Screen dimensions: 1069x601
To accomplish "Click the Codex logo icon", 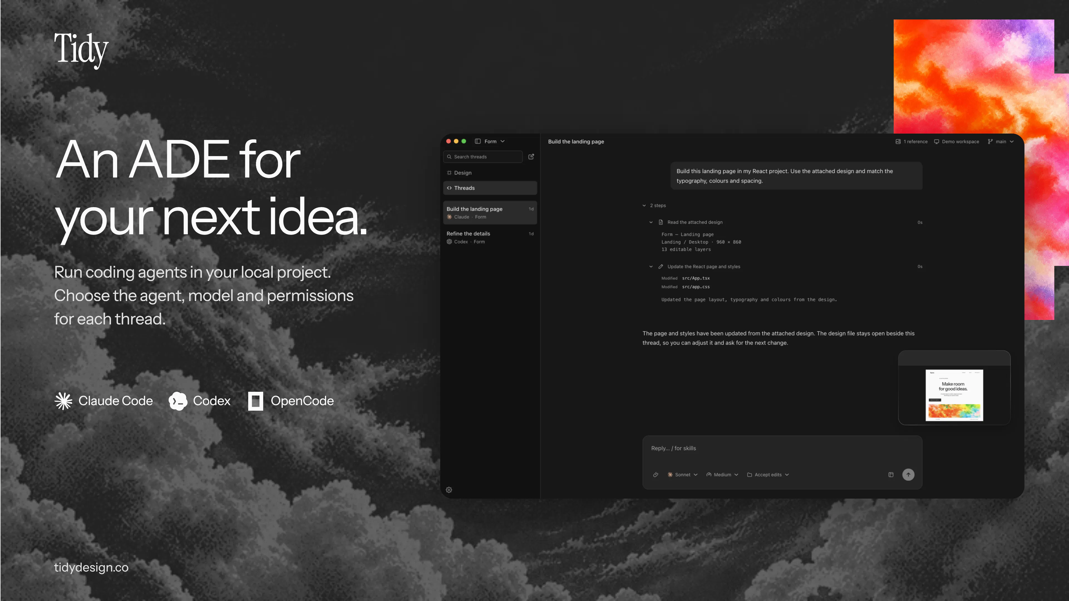I will [178, 401].
